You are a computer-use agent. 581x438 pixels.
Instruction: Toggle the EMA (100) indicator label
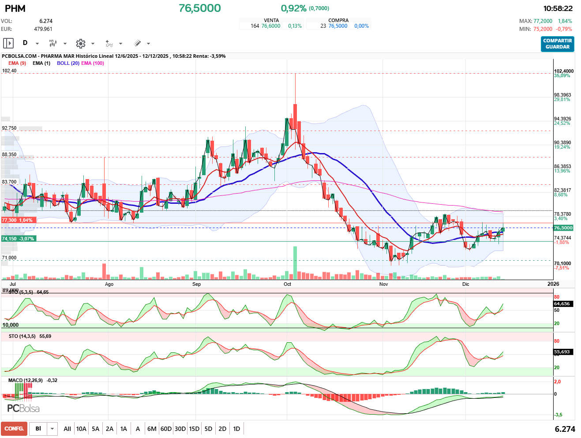coord(93,63)
